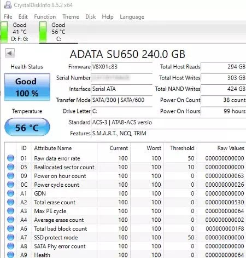Click the Attribute Name column header
Screen dimensions: 246x258
(64, 148)
